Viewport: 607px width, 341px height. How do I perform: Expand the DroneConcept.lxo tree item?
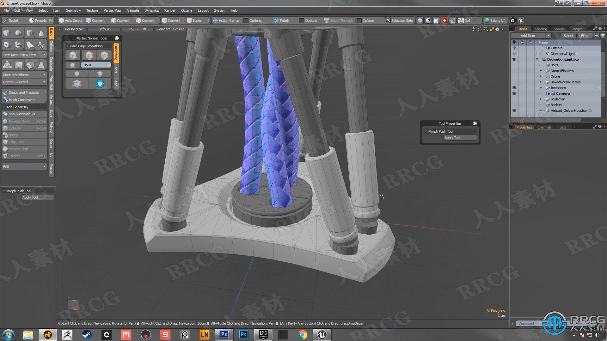click(538, 59)
